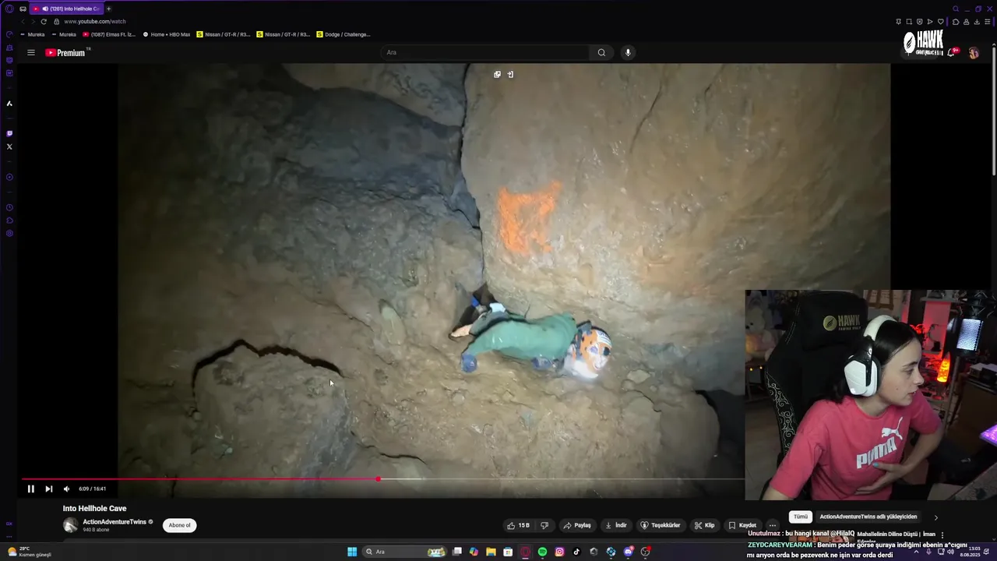Open the Opera GX menu logo
The height and width of the screenshot is (561, 997).
click(9, 9)
